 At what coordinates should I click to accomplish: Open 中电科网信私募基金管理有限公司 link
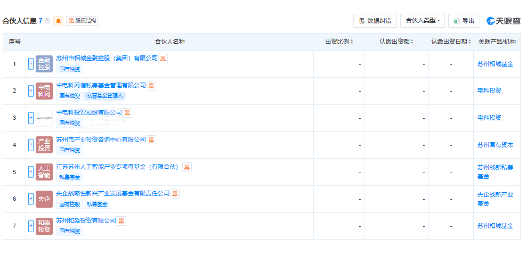(101, 85)
